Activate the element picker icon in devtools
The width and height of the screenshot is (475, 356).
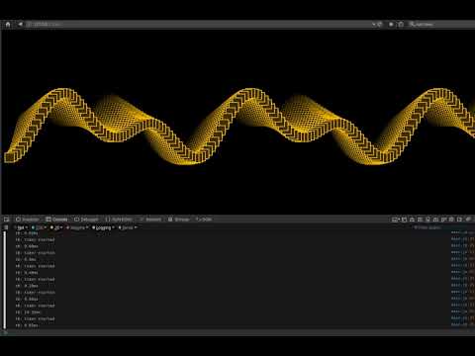pos(6,220)
